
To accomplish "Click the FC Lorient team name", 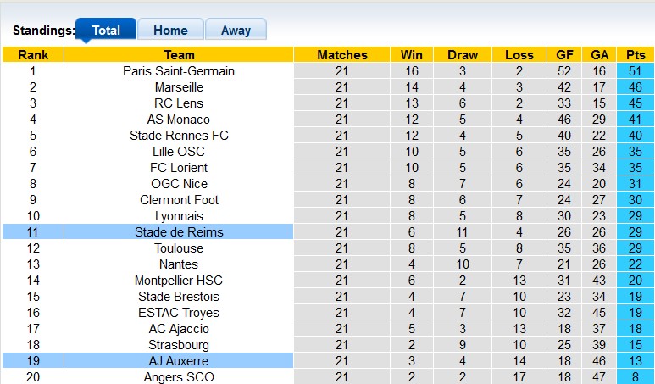I will point(179,168).
